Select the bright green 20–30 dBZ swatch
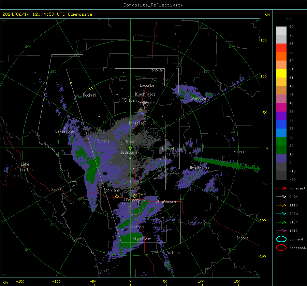 281,141
